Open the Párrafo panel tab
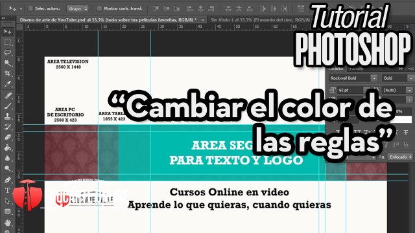Image resolution: width=415 pixels, height=233 pixels. coord(356,69)
